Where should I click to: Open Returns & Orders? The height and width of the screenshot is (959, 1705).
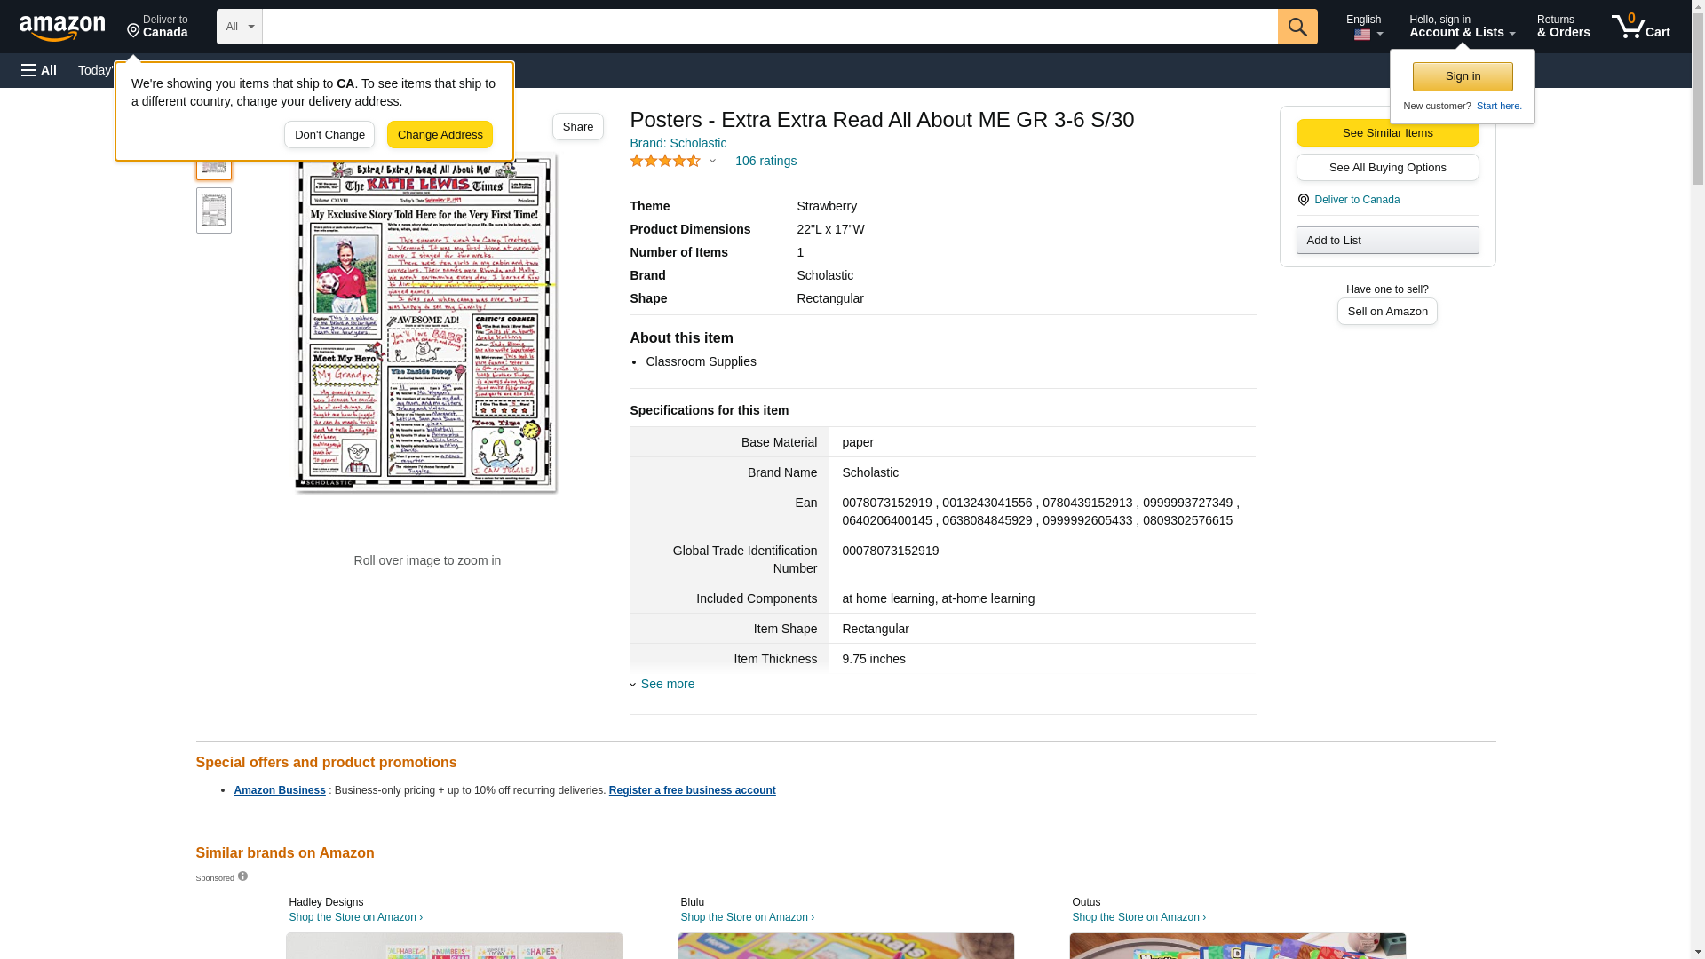1563,27
